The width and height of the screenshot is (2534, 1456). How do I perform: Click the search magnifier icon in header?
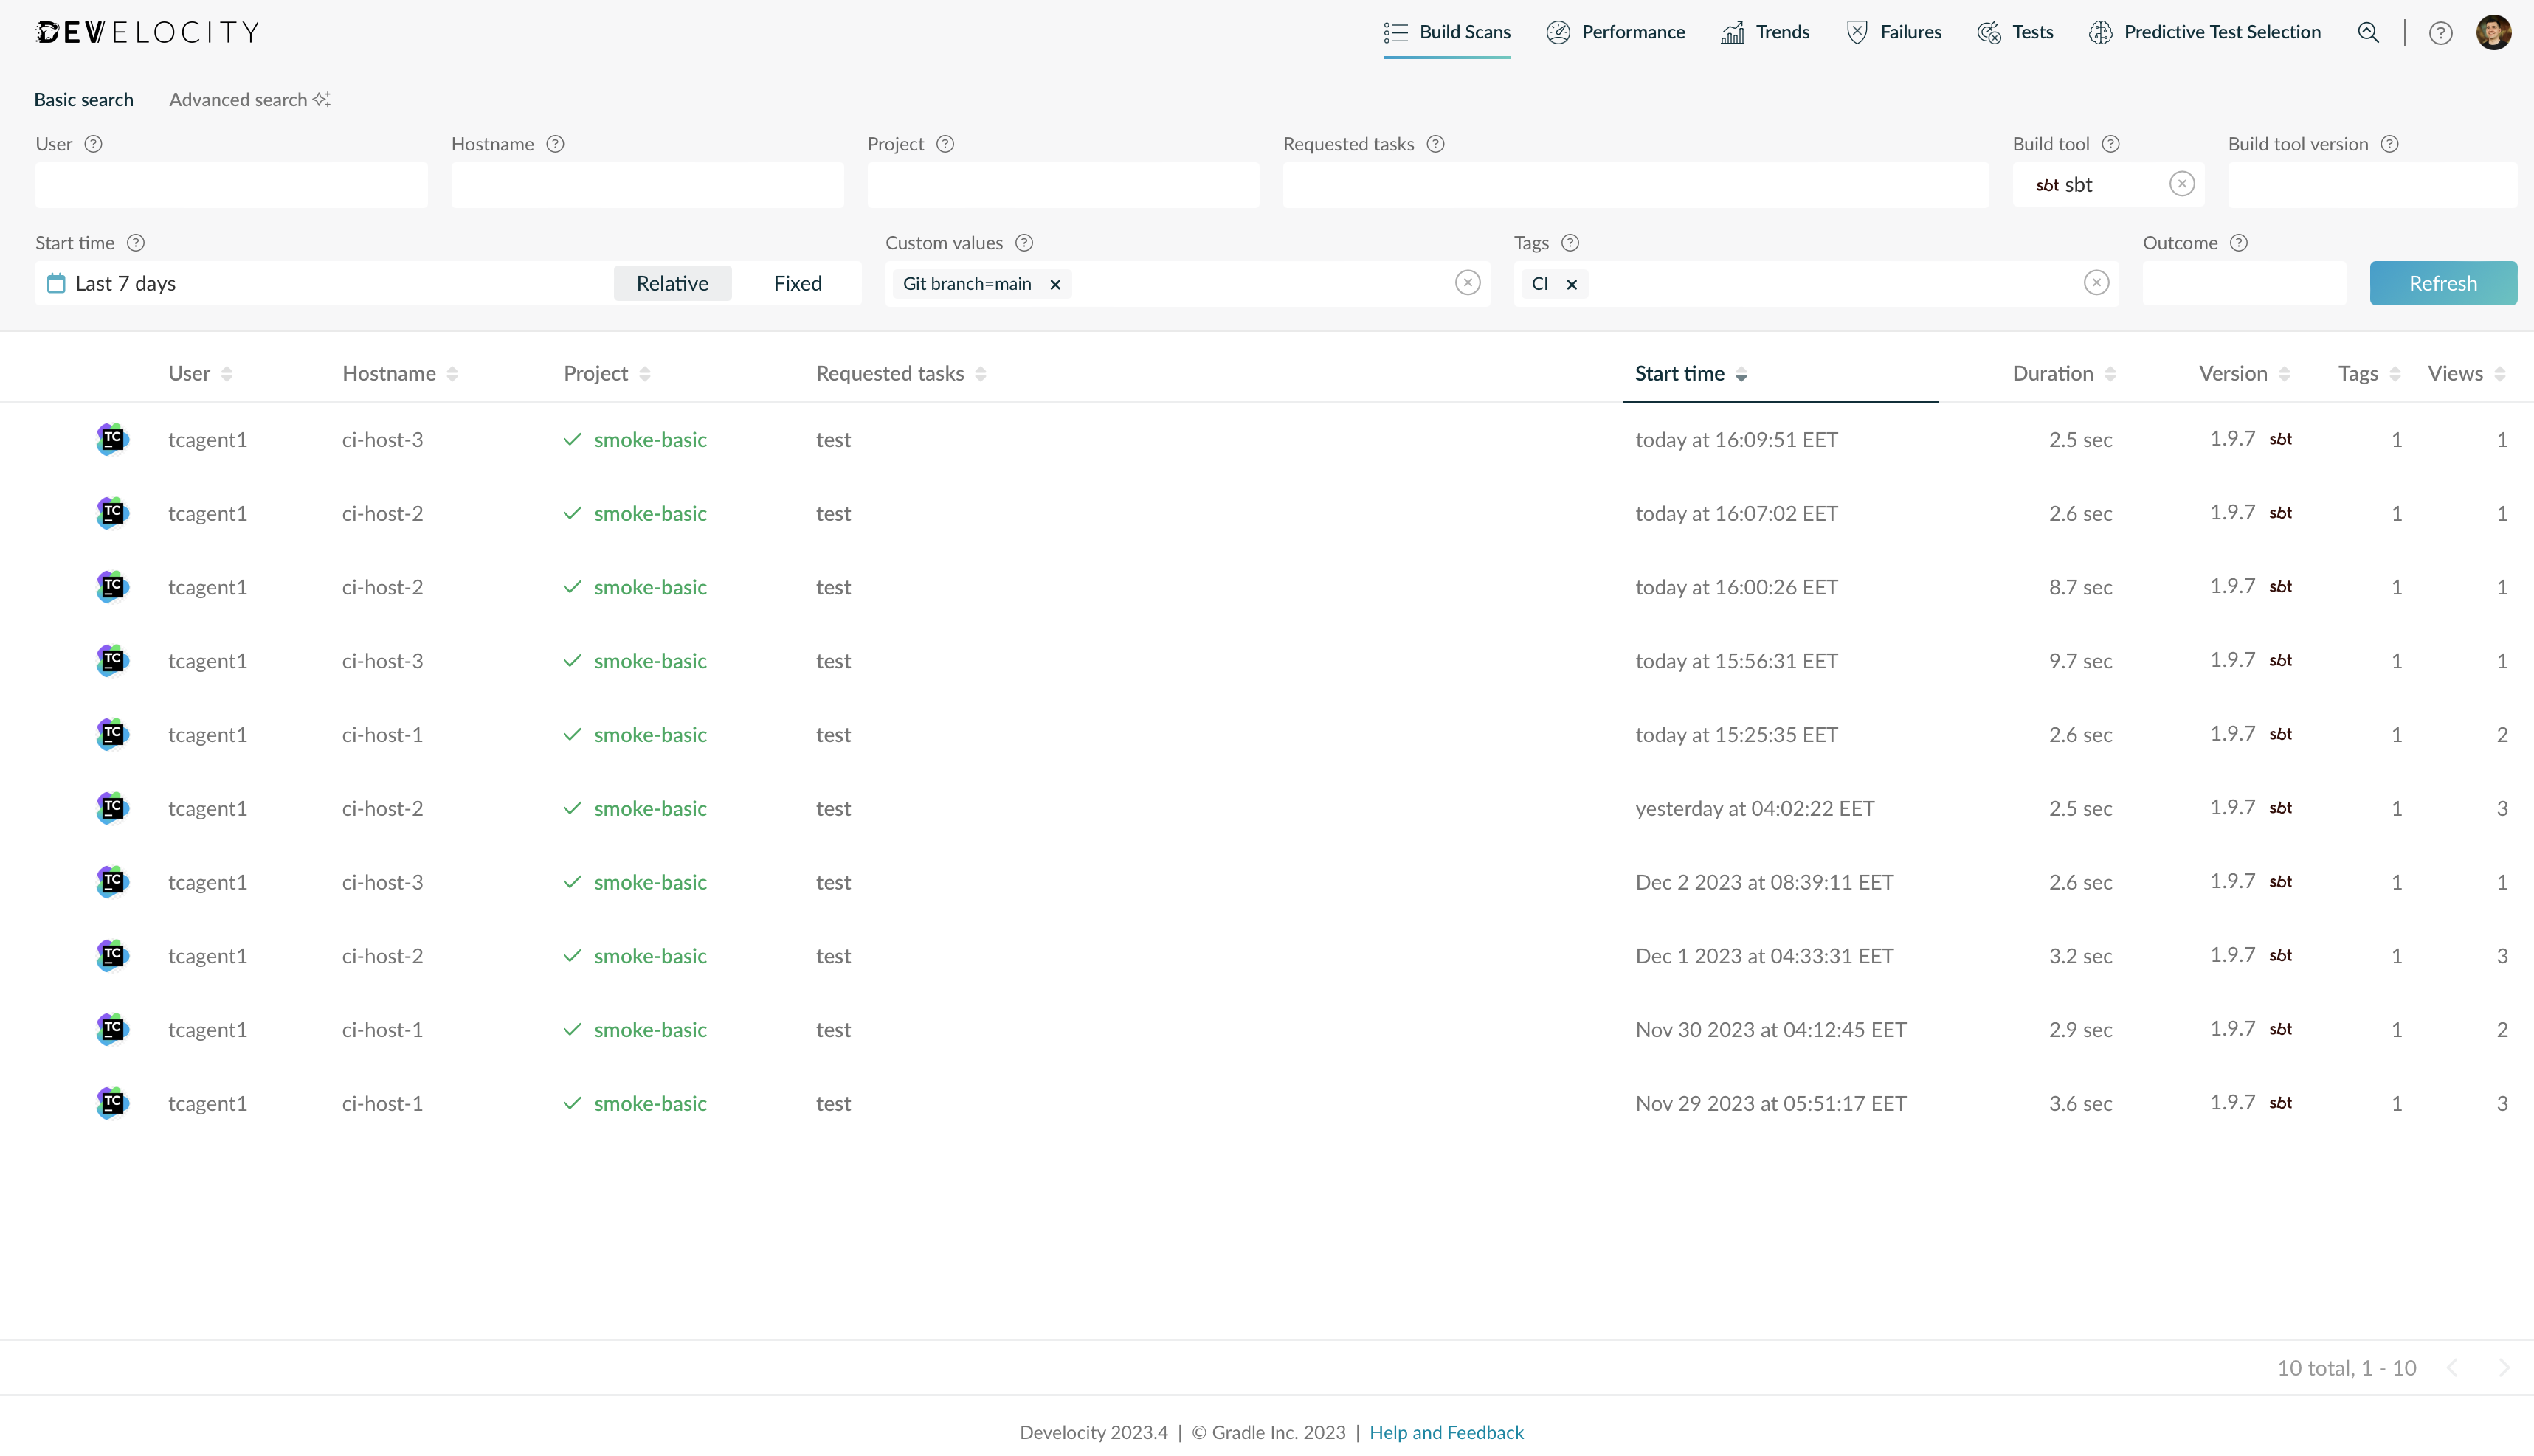click(2368, 33)
